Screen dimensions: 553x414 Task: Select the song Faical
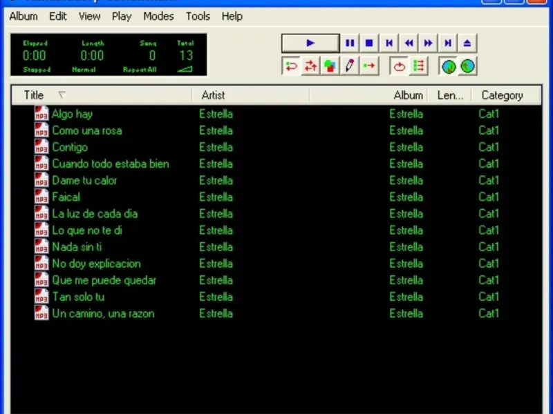(66, 197)
